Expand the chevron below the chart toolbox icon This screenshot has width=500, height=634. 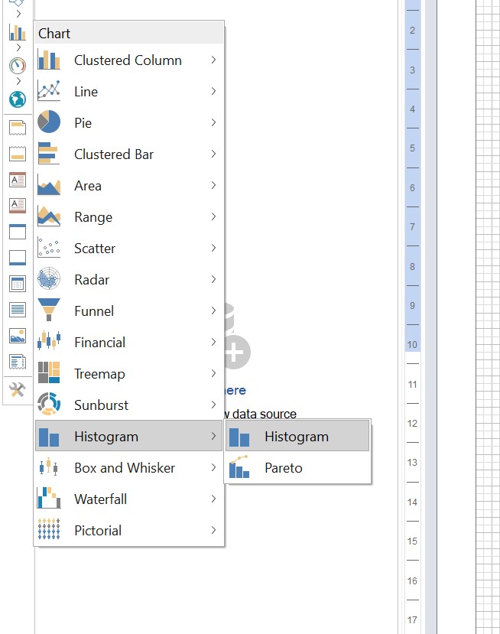point(18,47)
